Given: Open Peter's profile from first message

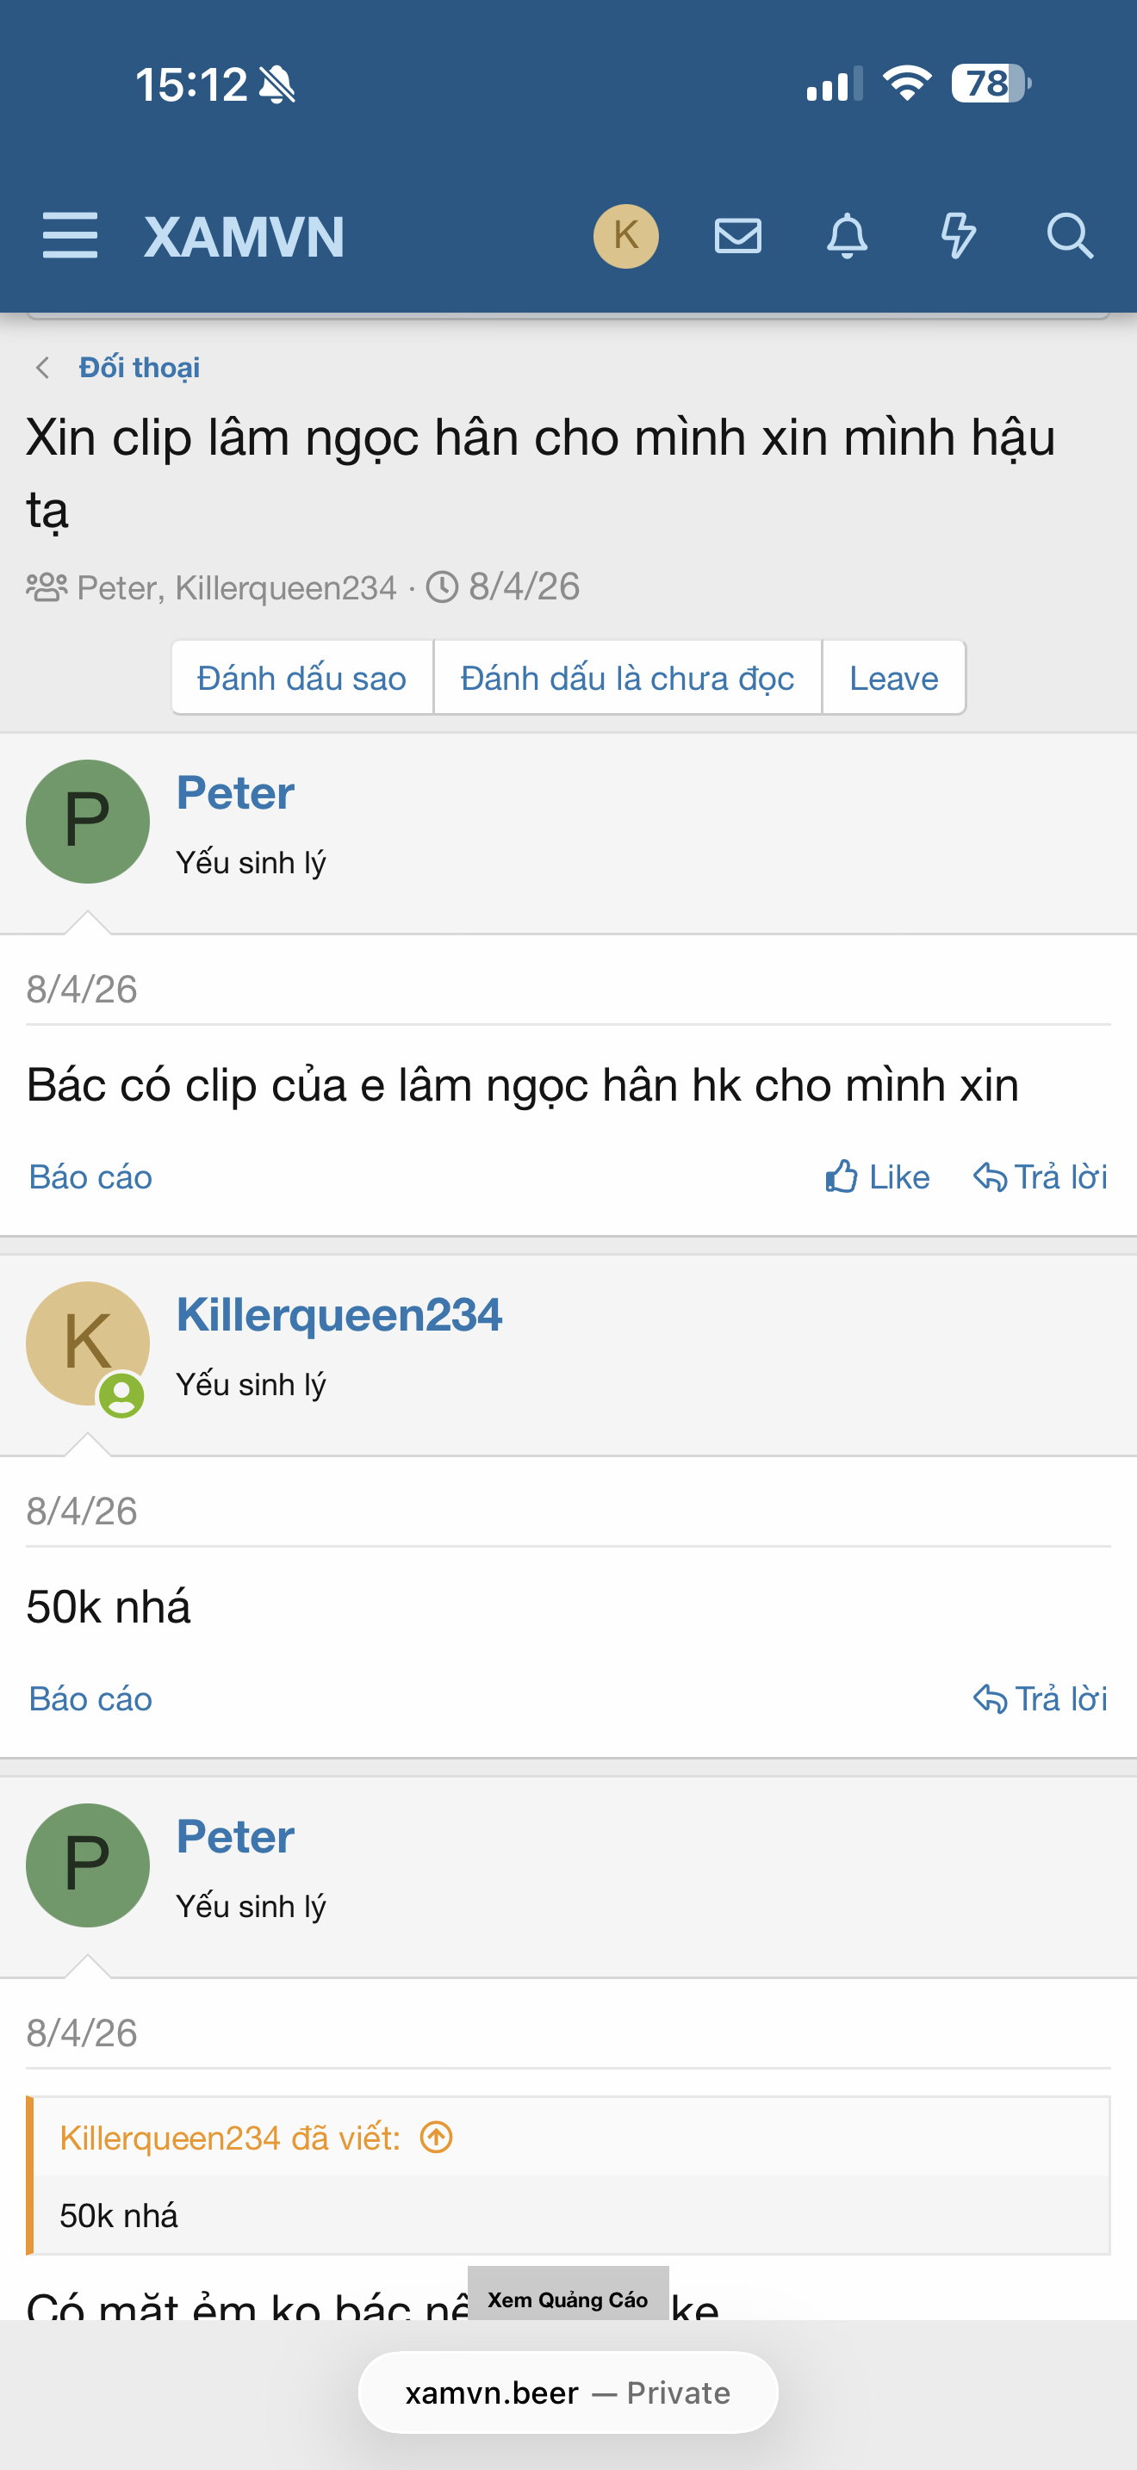Looking at the screenshot, I should [235, 793].
